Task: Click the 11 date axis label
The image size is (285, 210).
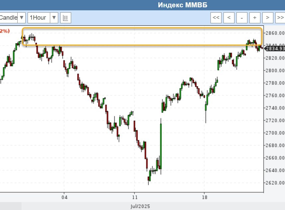Action: 135,197
